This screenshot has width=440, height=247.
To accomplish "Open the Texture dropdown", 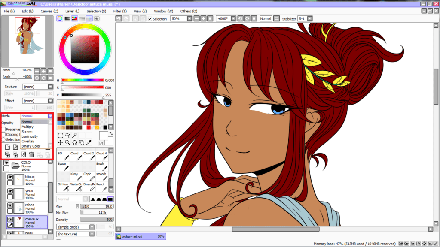I will [x=50, y=87].
